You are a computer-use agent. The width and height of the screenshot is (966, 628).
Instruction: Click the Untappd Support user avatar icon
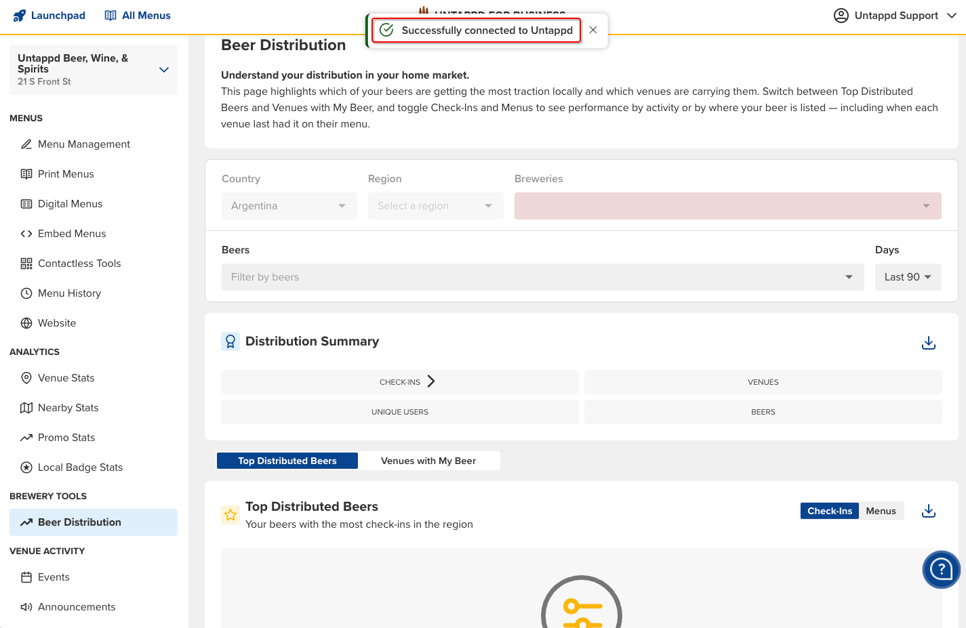click(841, 16)
